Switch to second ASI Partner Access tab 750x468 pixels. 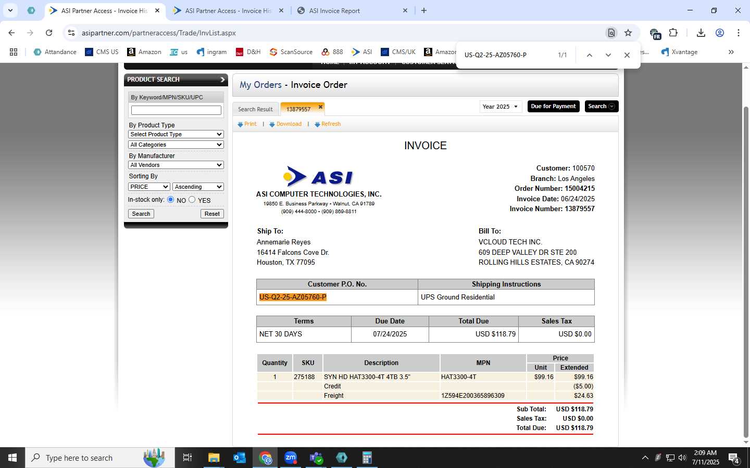pos(228,10)
